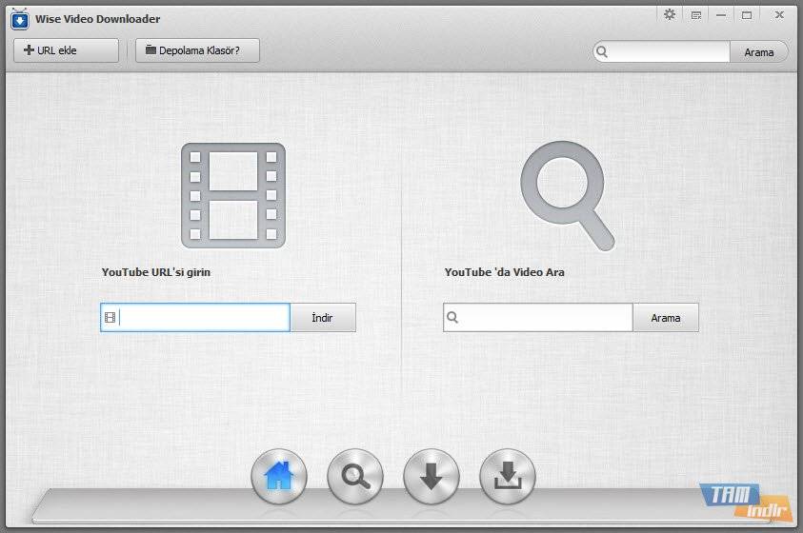Image resolution: width=803 pixels, height=533 pixels.
Task: Show the downloading list arrow icon
Action: (432, 477)
